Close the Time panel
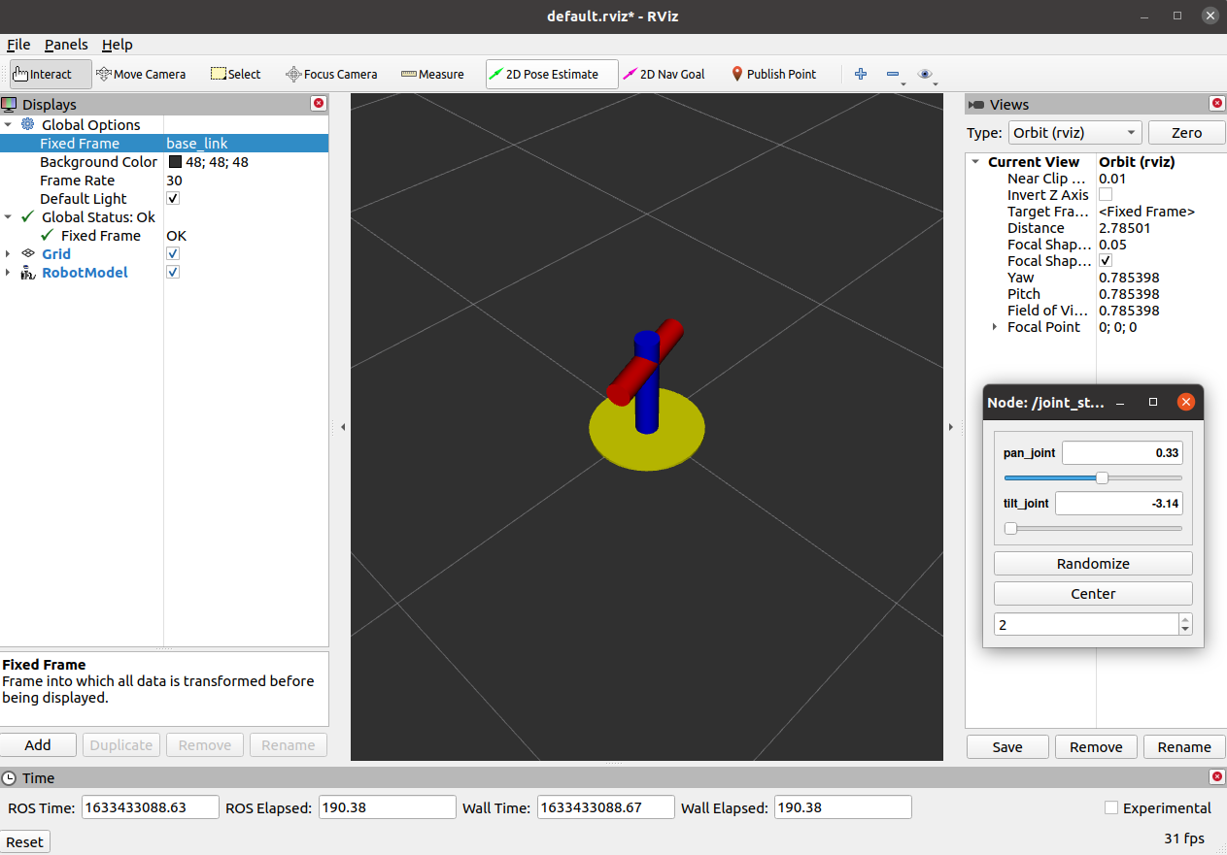Image resolution: width=1227 pixels, height=855 pixels. 1217,777
